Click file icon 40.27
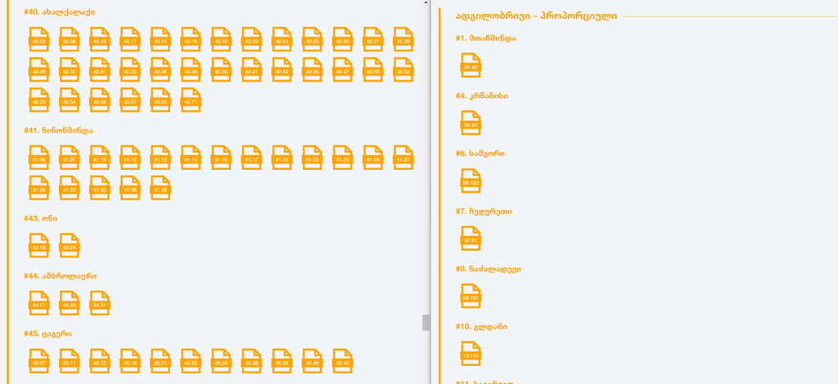838x384 pixels. coord(373,39)
